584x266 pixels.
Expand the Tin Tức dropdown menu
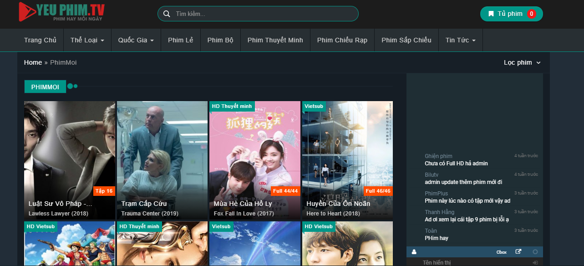(461, 40)
